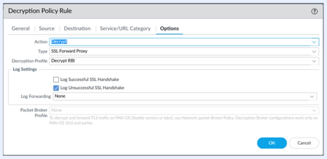This screenshot has height=159, width=327.
Task: Click the Decryption Profile chevron icon
Action: (x=314, y=61)
